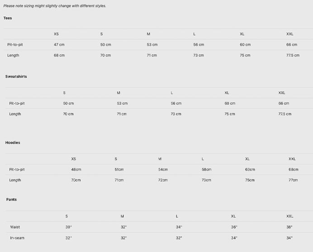Click the sizing note text at top
The height and width of the screenshot is (252, 313).
point(55,6)
